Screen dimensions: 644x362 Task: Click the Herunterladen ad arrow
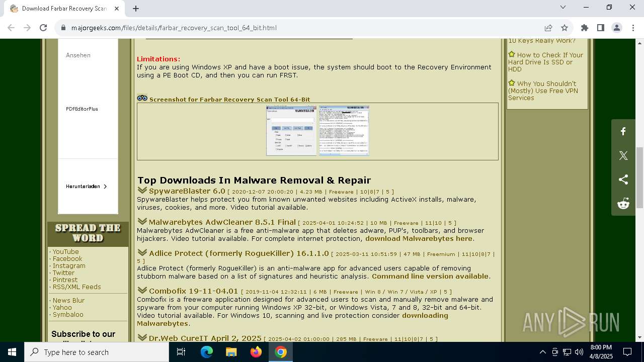click(x=105, y=187)
